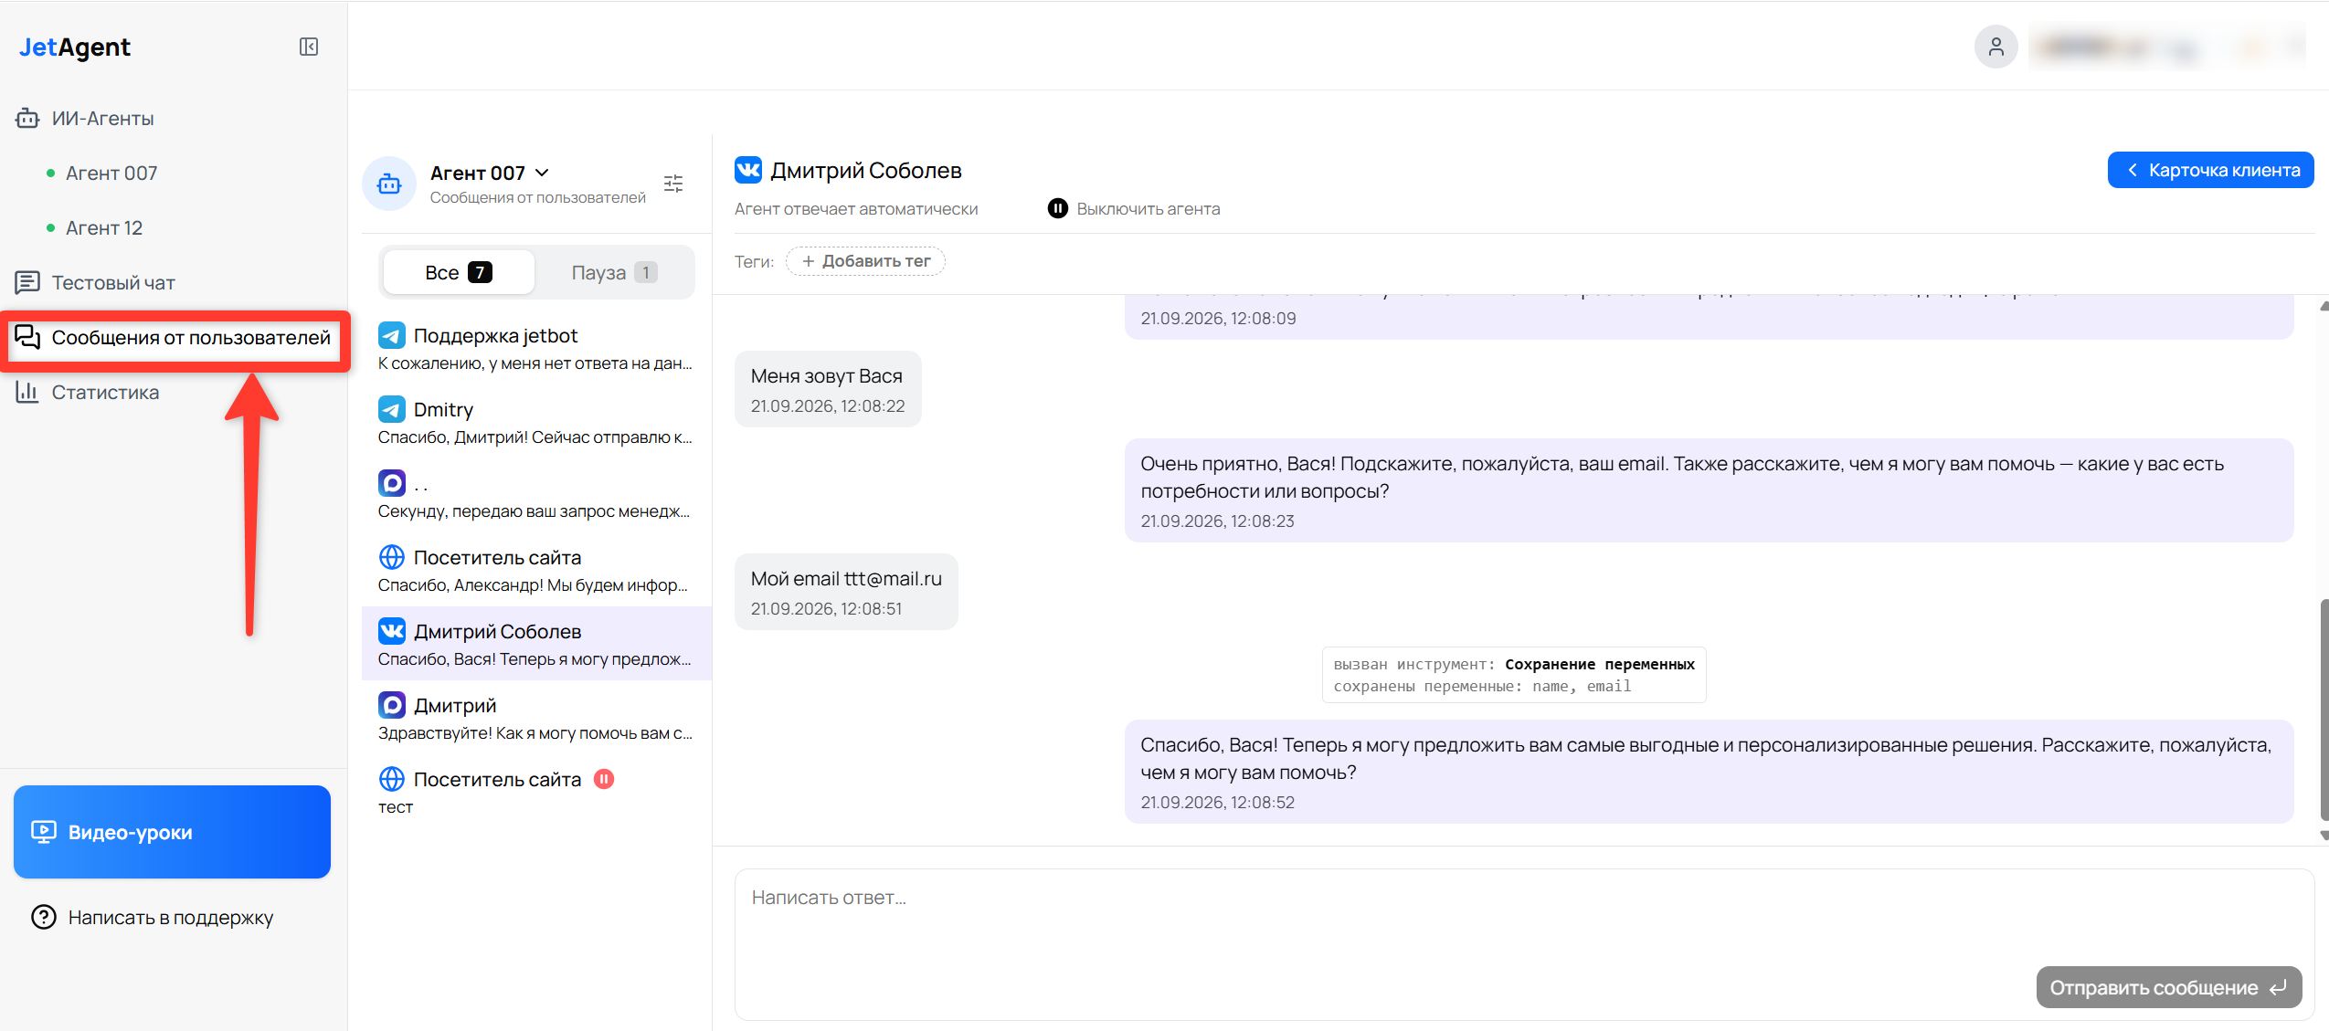
Task: Click Отправить сообщение
Action: tap(2168, 987)
